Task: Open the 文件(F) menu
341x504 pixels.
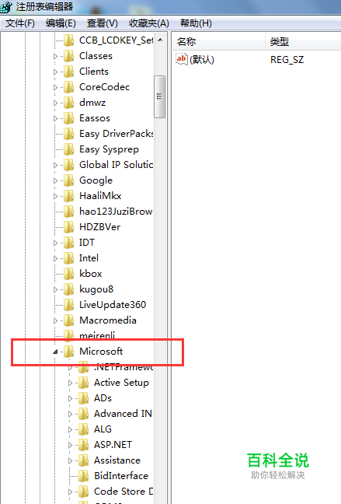Action: click(20, 23)
